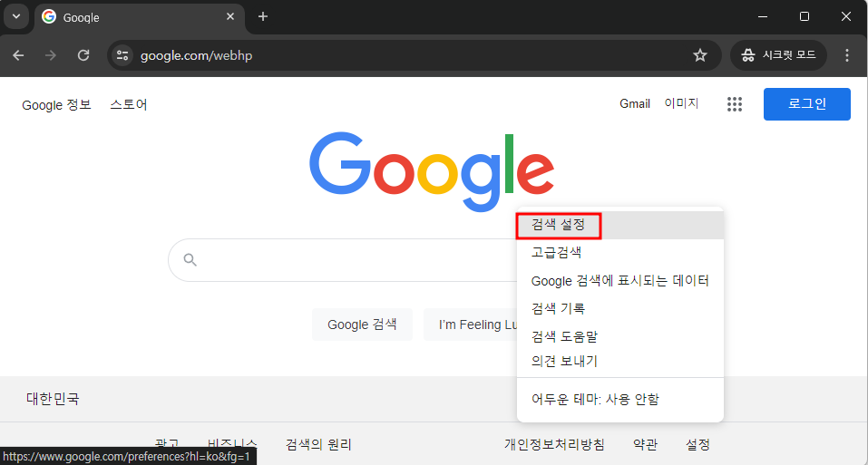The height and width of the screenshot is (465, 868).
Task: Open the site information icon in the address bar
Action: coord(122,55)
